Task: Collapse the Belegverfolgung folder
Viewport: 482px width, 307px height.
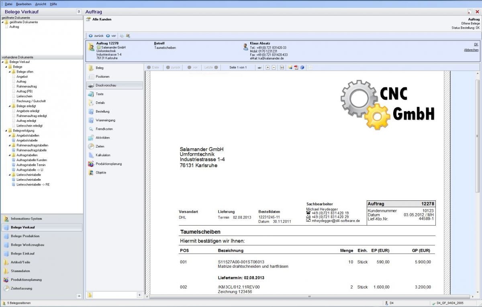Action: (6, 131)
